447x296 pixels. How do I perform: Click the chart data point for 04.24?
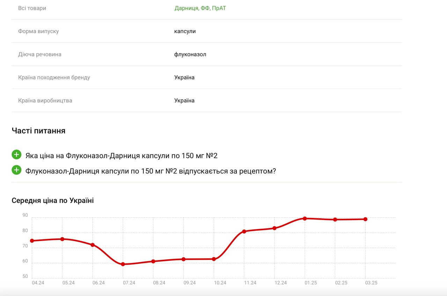(x=32, y=241)
